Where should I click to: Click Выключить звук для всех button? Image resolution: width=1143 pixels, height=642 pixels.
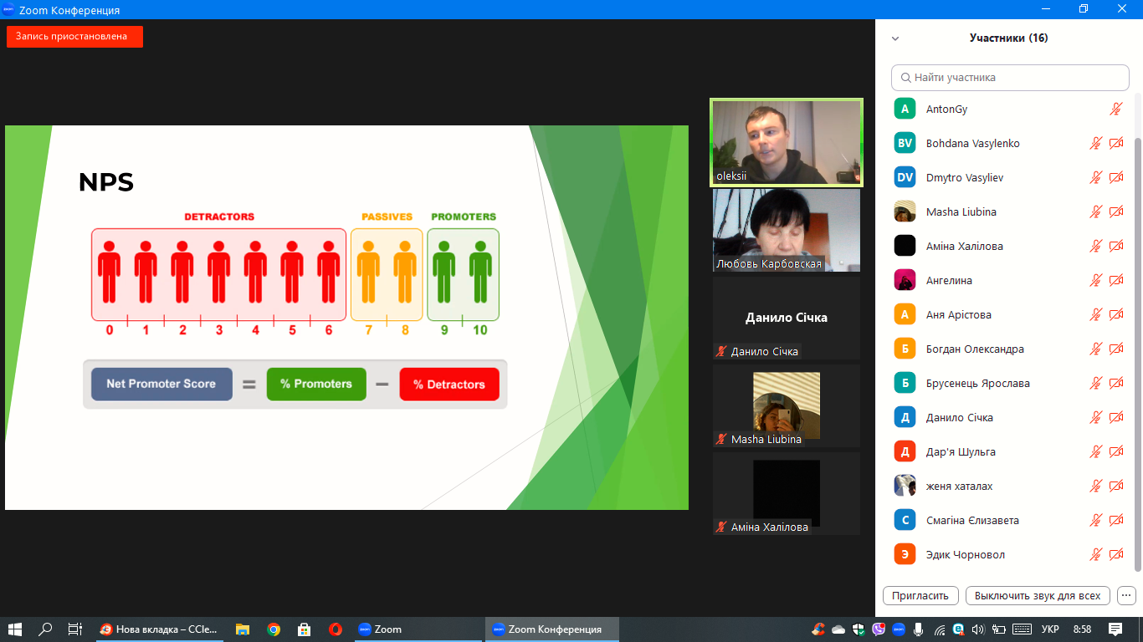[1038, 595]
